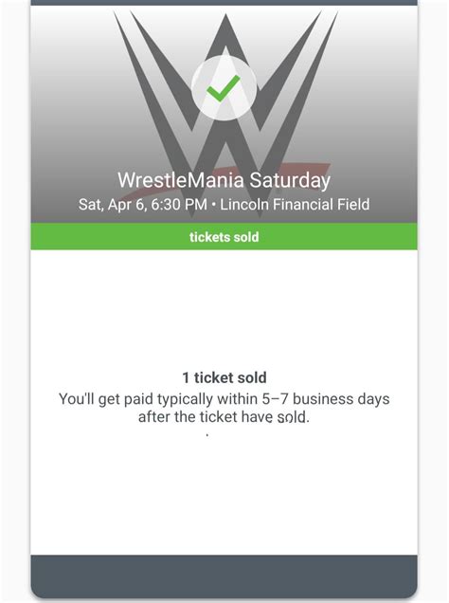Click the green tickets sold banner
449x603 pixels.
[x=224, y=236]
